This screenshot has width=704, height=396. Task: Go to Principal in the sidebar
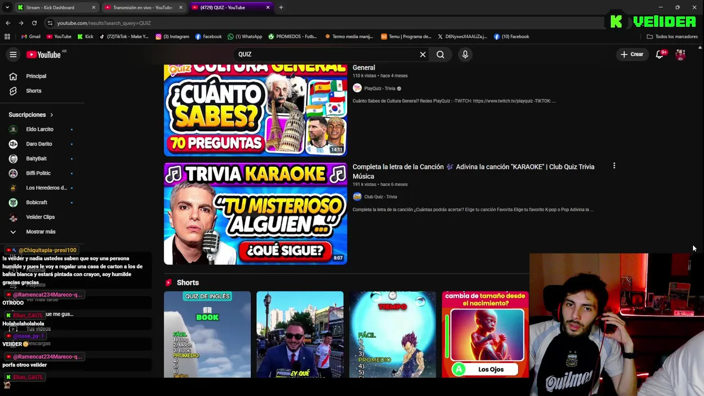click(36, 76)
